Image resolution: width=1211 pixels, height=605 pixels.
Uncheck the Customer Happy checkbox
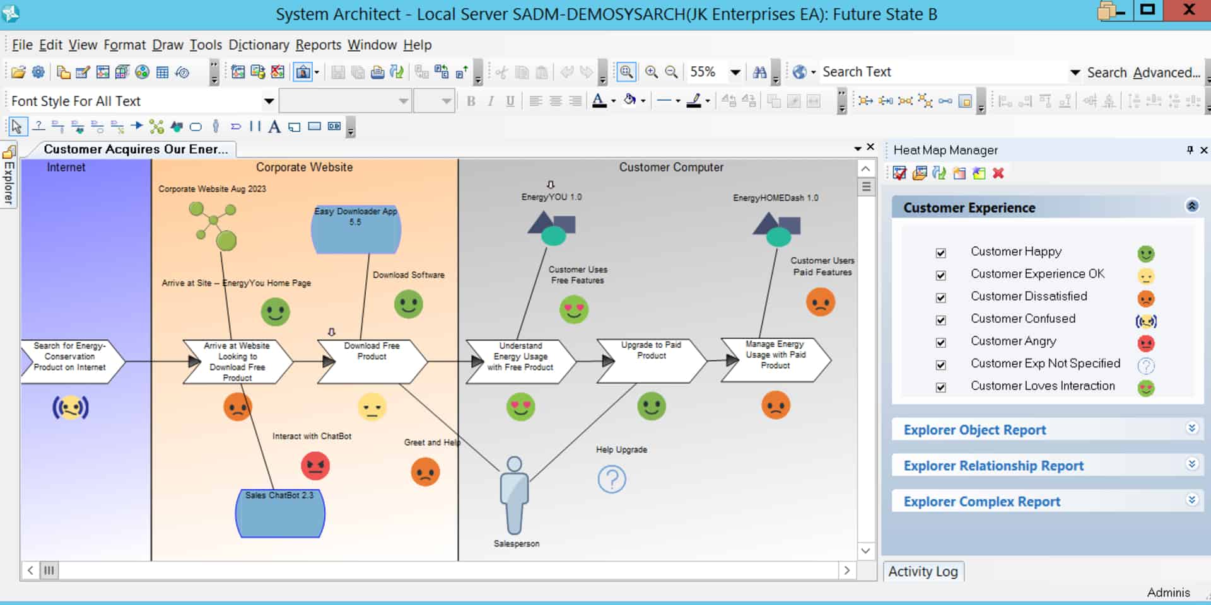coord(940,253)
